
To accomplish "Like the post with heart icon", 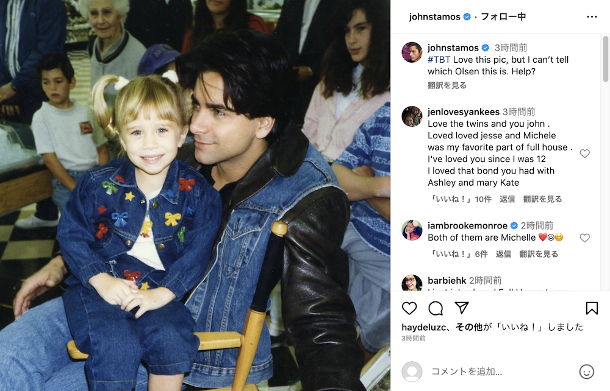I will 409,308.
